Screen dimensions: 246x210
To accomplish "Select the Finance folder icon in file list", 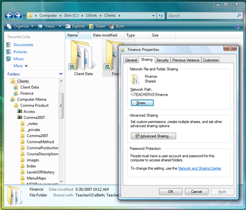I will 111,55.
